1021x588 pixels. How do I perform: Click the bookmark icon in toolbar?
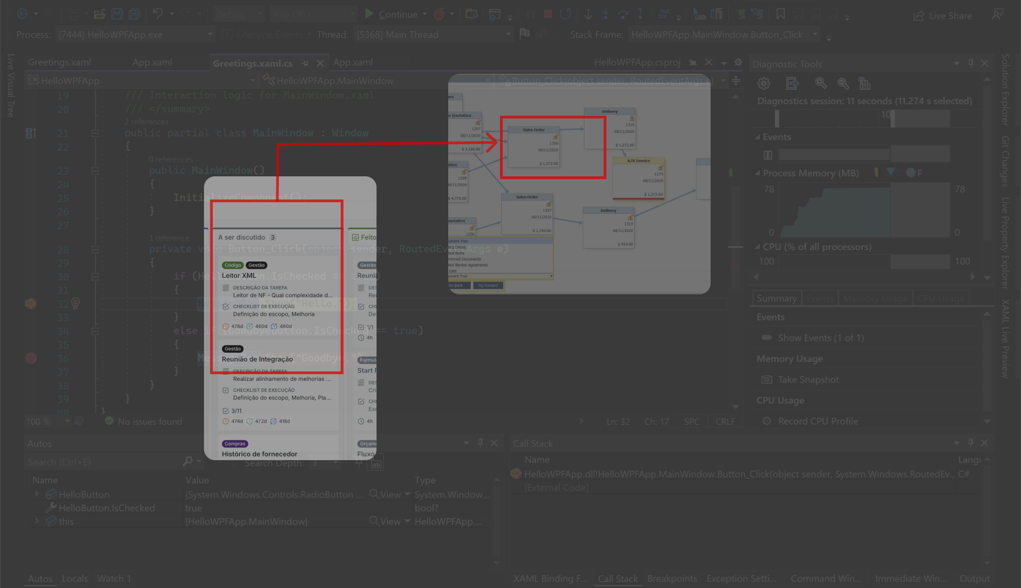pos(781,14)
